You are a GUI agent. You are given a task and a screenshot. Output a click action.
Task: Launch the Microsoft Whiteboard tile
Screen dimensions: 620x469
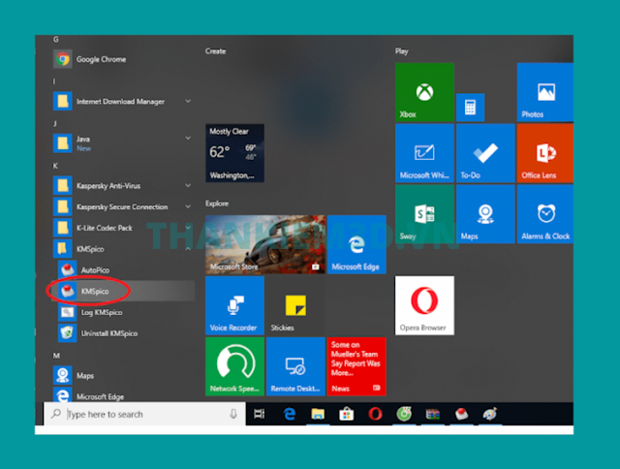coord(424,153)
